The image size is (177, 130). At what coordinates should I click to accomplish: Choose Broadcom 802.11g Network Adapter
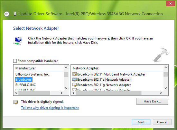tap(104, 85)
